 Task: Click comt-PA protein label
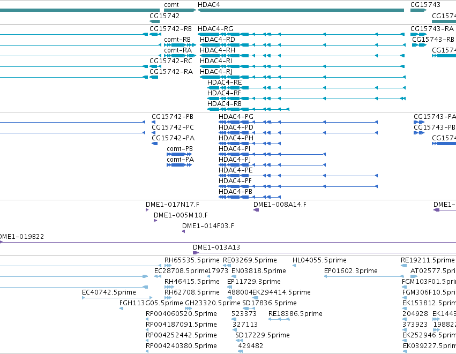180,160
